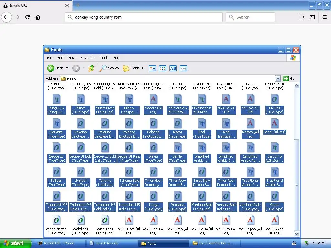Select the Raavi font icon
Image resolution: width=331 pixels, height=248 pixels.
pos(177,123)
